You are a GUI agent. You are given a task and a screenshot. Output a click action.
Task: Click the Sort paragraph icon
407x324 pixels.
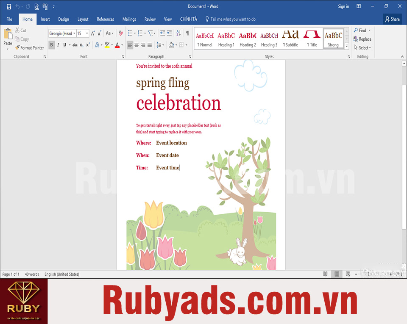click(178, 33)
